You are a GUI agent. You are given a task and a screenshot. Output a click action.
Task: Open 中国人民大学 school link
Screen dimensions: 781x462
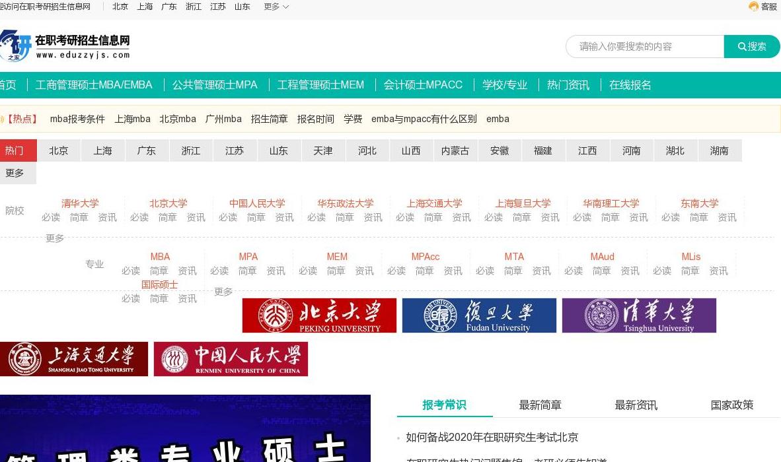point(257,203)
